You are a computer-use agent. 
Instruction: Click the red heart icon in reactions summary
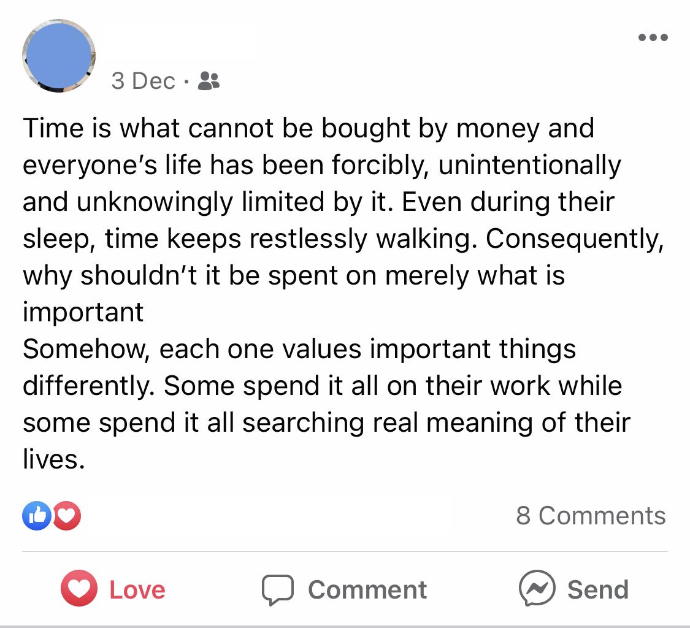coord(67,515)
